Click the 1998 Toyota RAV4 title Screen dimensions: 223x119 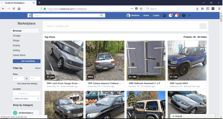[x=179, y=83]
